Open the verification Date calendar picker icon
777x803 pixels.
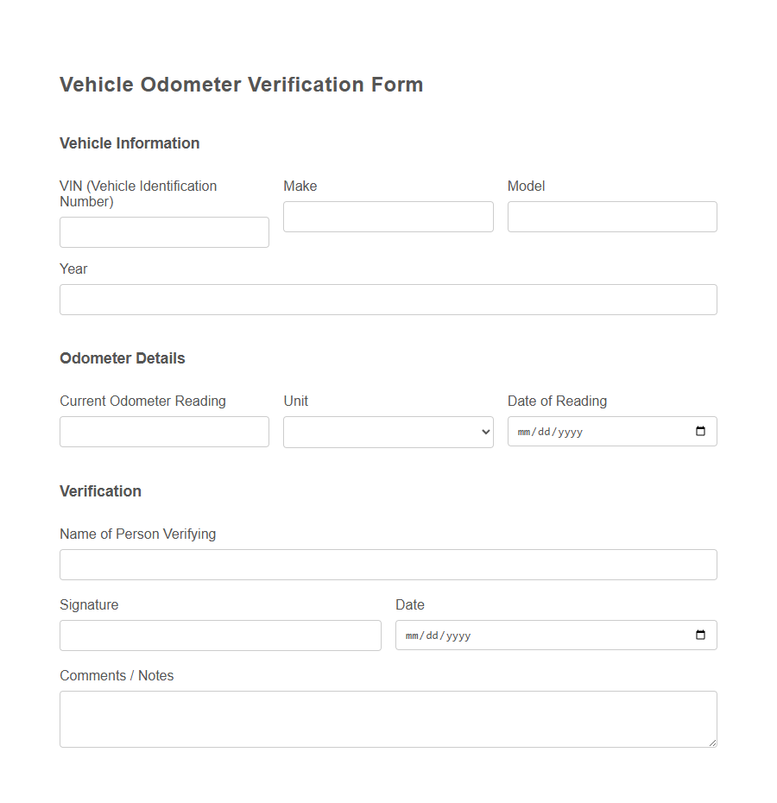[x=700, y=635]
